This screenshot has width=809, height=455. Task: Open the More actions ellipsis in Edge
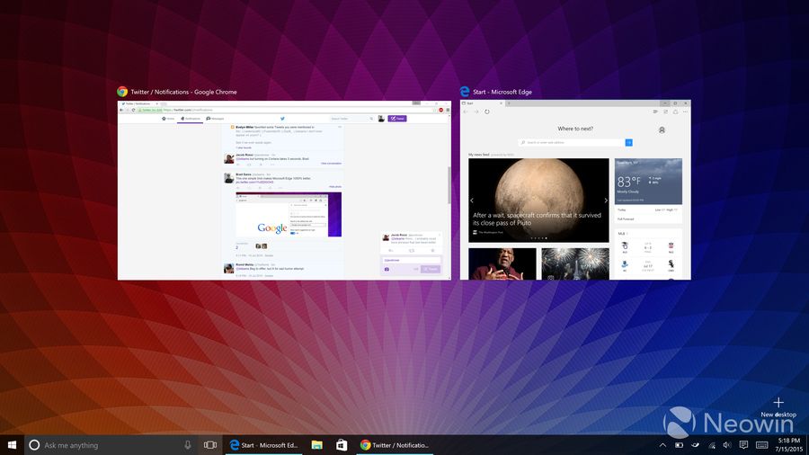[x=685, y=112]
